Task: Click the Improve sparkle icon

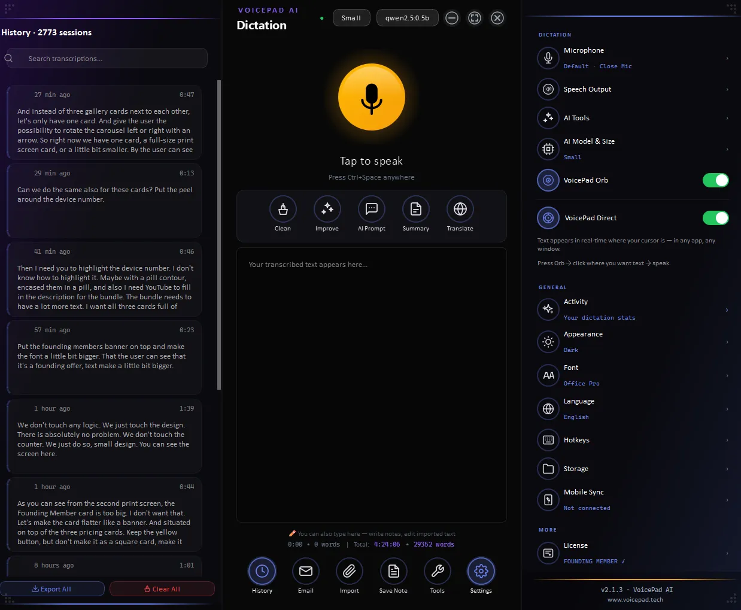Action: (x=327, y=209)
